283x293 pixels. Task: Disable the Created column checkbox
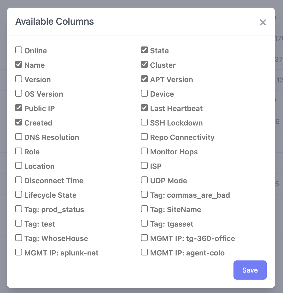click(19, 122)
